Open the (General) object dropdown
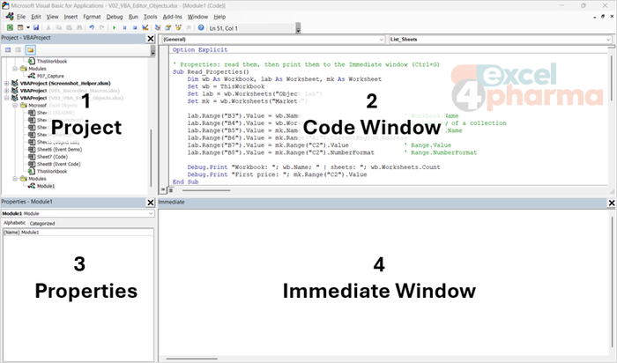This screenshot has width=617, height=363. tap(272, 40)
